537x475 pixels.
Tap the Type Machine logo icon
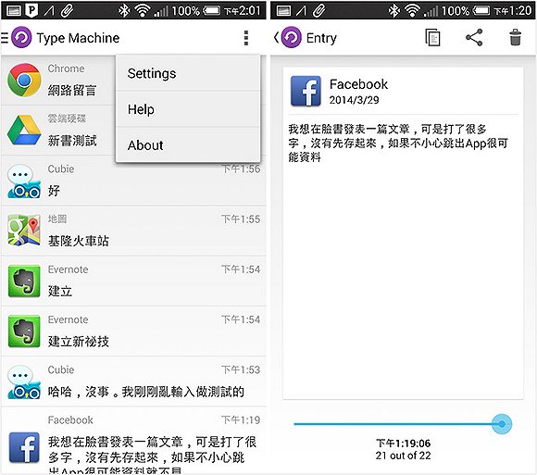[21, 37]
